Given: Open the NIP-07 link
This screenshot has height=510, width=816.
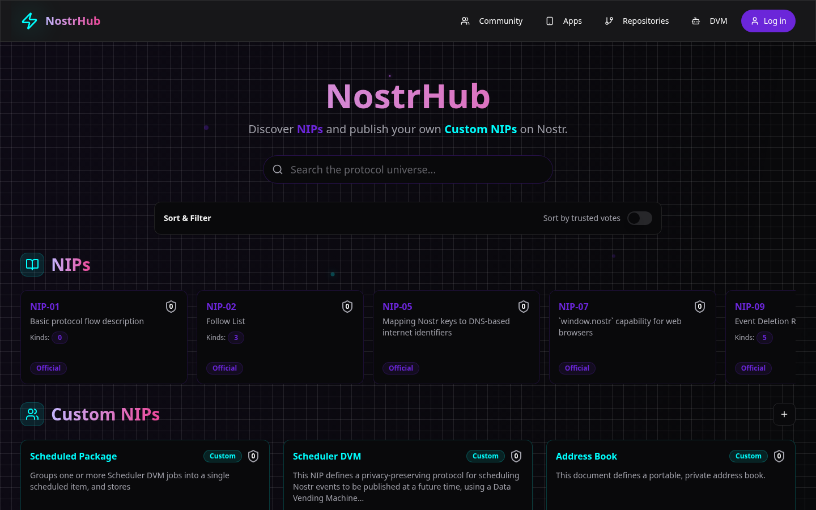Looking at the screenshot, I should [573, 307].
